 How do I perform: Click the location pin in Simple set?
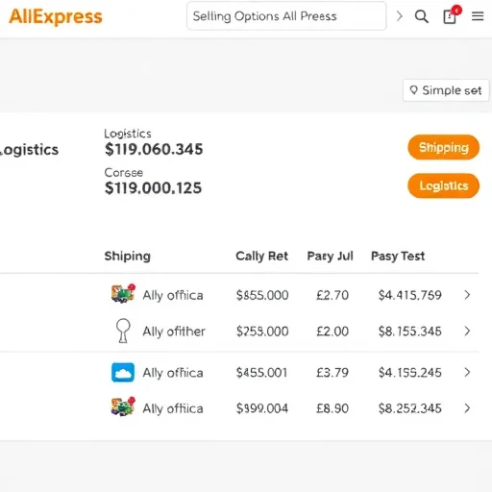(414, 90)
